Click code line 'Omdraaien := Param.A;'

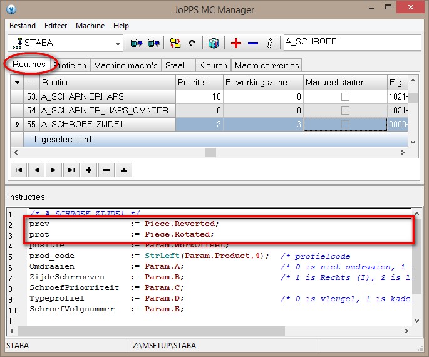pos(106,266)
